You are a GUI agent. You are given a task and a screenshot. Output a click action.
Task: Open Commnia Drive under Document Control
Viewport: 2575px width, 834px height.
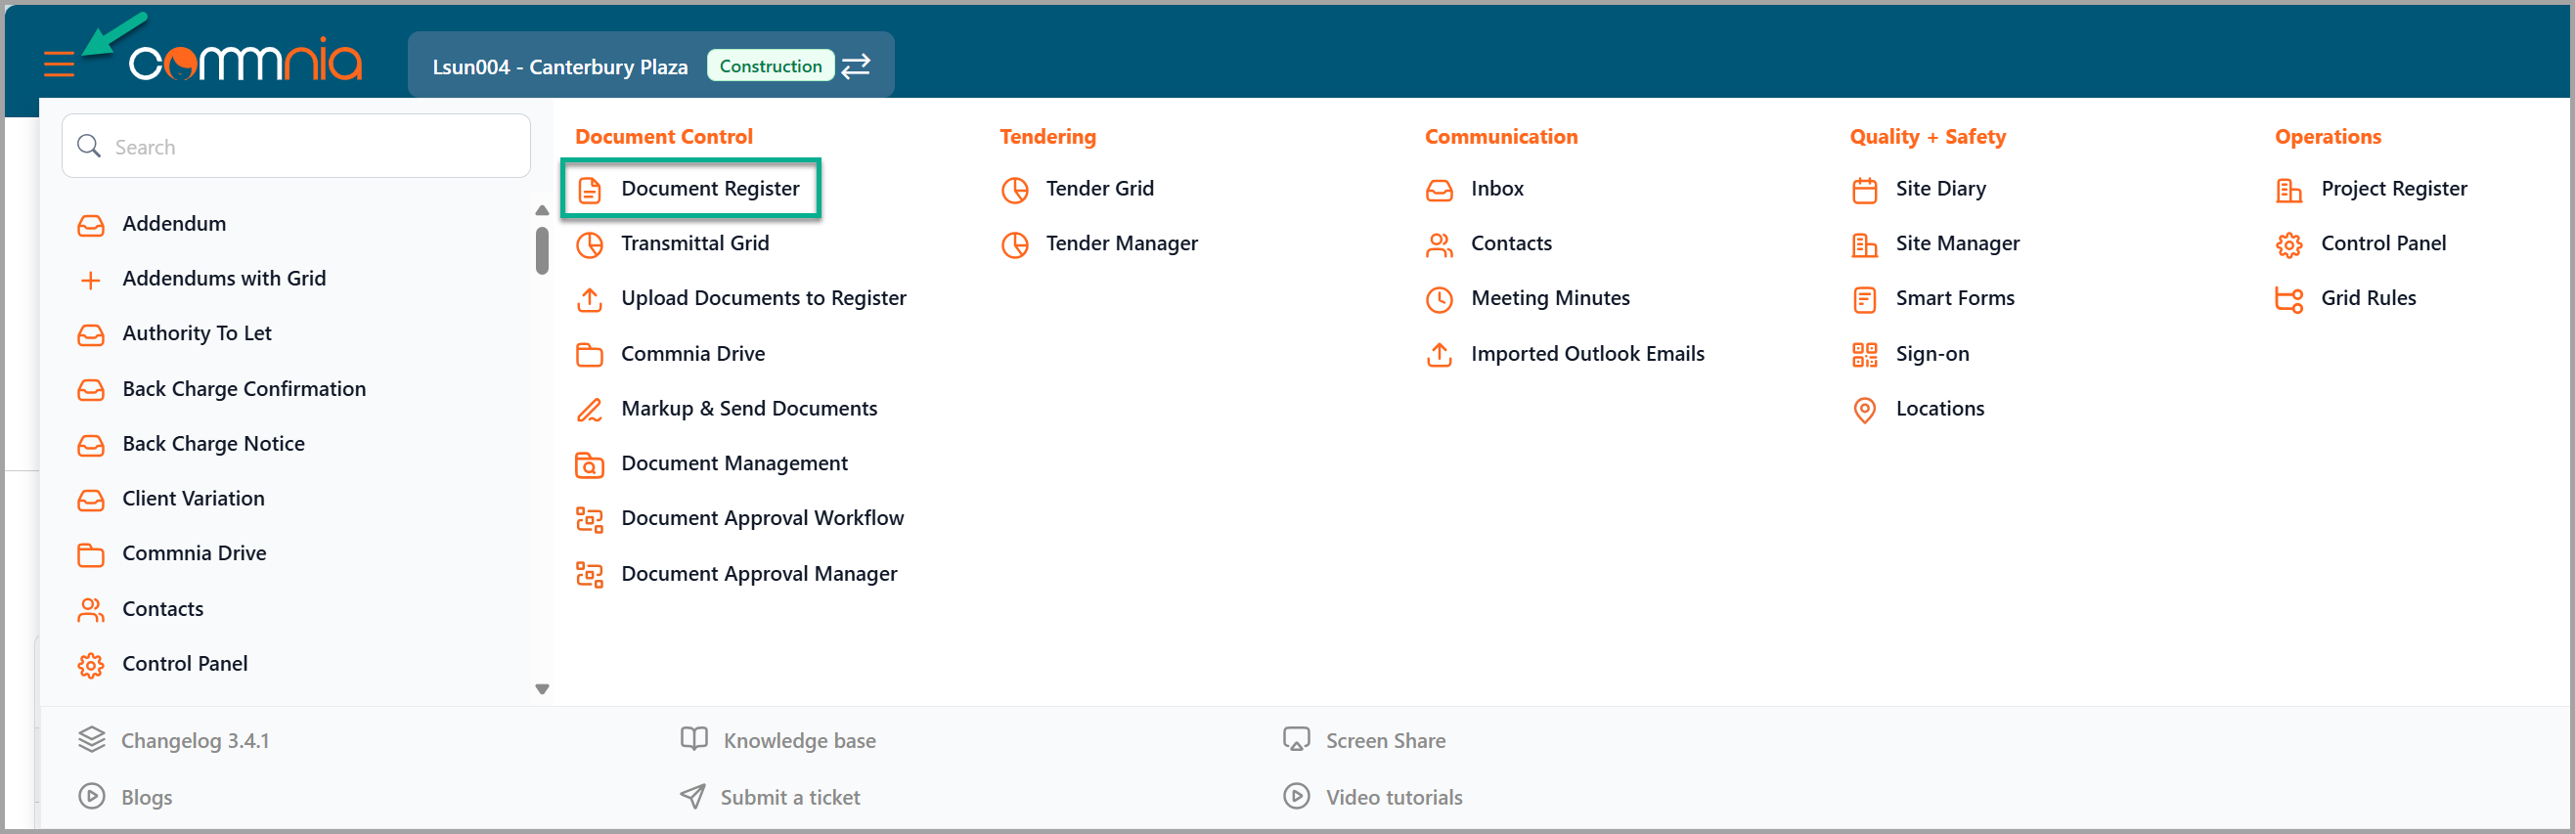click(692, 354)
